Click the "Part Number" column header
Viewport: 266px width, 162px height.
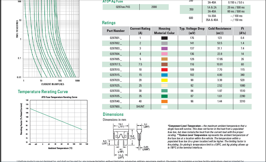(116, 31)
